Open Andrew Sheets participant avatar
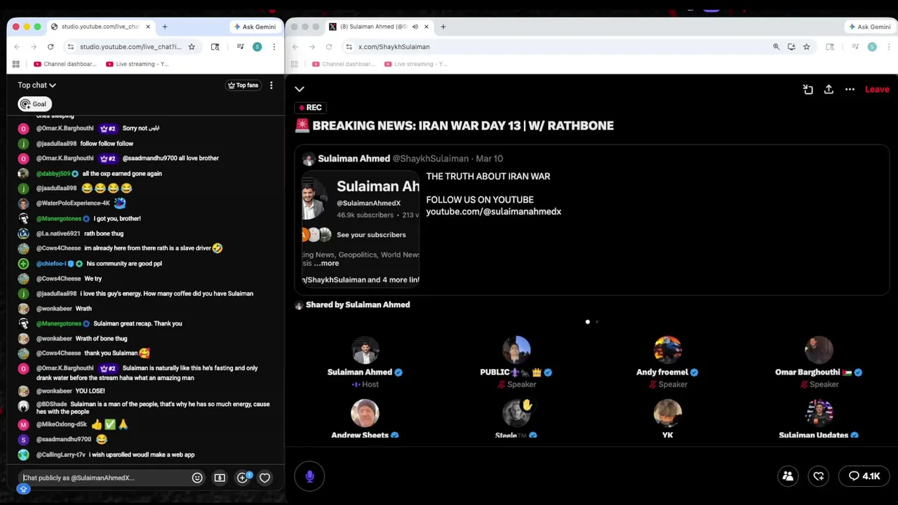This screenshot has height=505, width=898. pos(365,413)
